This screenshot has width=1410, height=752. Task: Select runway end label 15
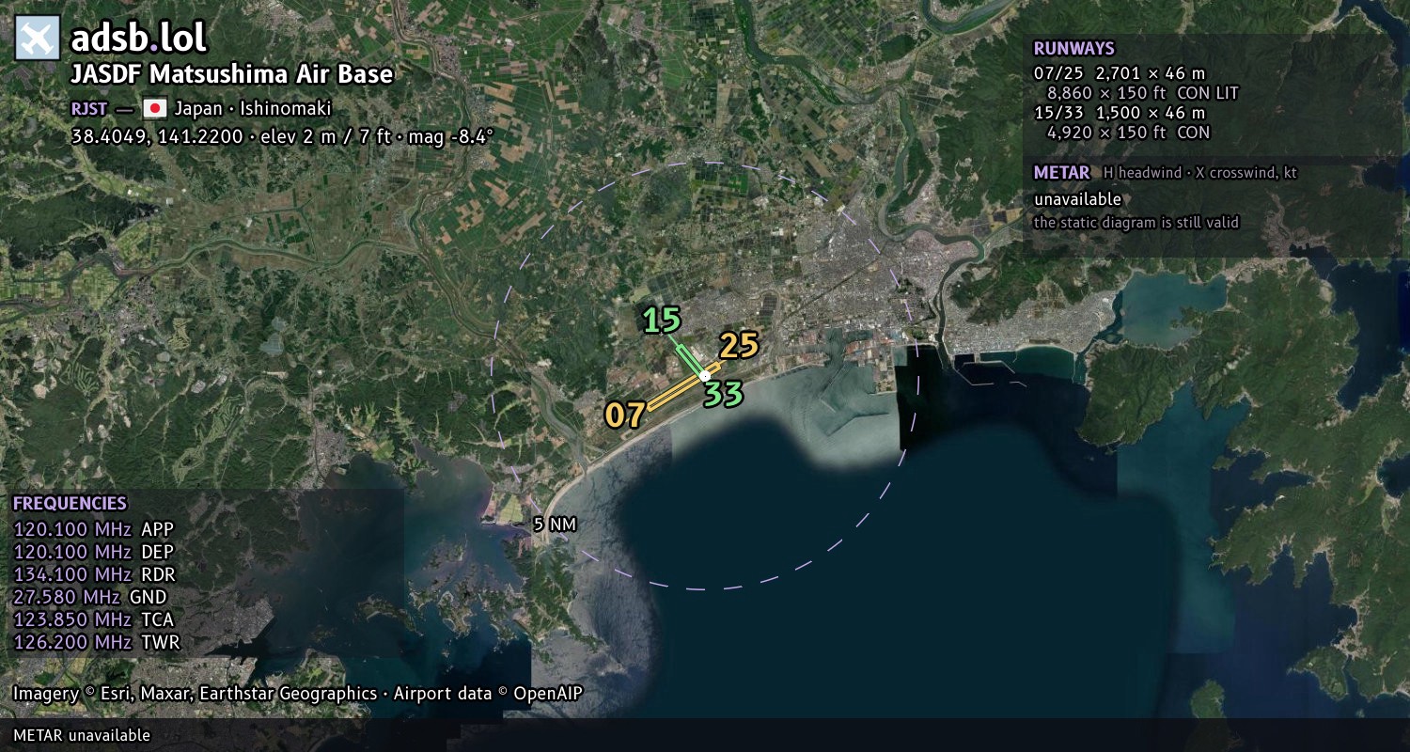(x=662, y=321)
